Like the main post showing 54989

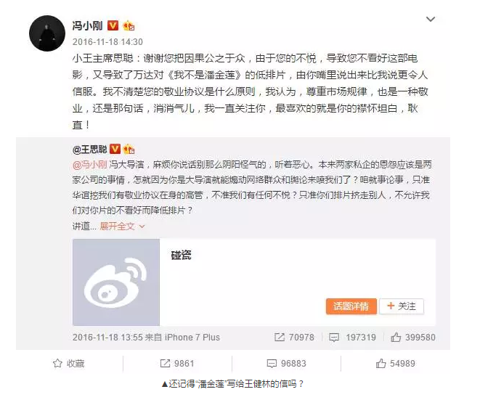tap(396, 364)
